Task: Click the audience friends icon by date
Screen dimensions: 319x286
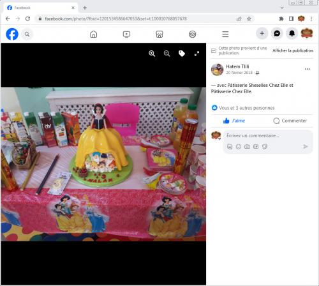Action: [x=258, y=73]
